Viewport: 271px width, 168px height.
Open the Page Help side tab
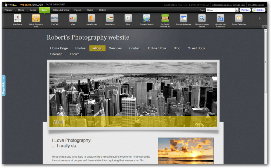[4, 85]
